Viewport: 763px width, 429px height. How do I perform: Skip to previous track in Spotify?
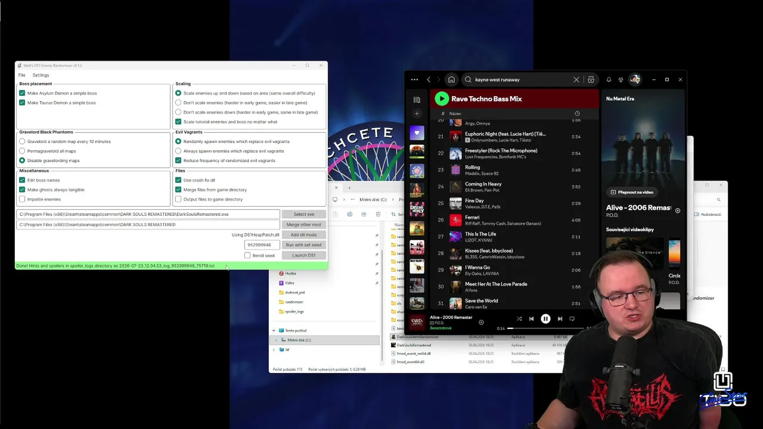(531, 319)
